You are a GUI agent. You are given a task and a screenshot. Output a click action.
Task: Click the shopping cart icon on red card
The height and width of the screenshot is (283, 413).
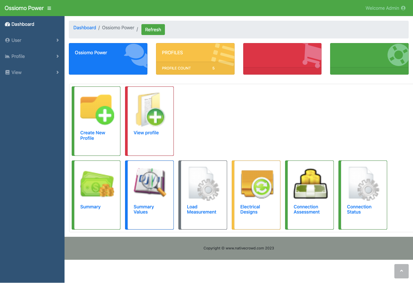[x=311, y=56]
